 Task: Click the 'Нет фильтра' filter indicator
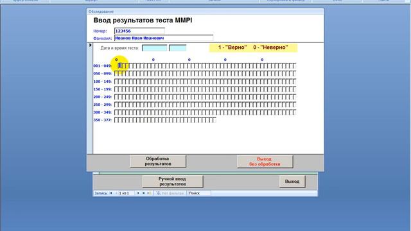pyautogui.click(x=170, y=193)
